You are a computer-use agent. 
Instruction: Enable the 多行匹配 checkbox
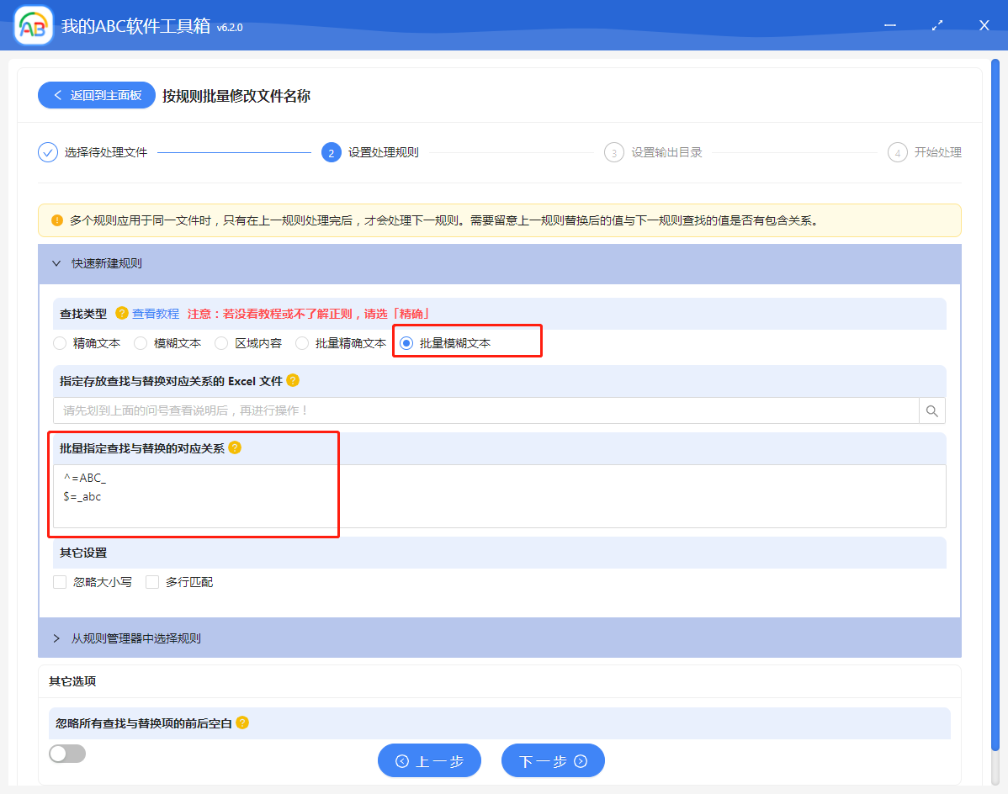tap(152, 581)
